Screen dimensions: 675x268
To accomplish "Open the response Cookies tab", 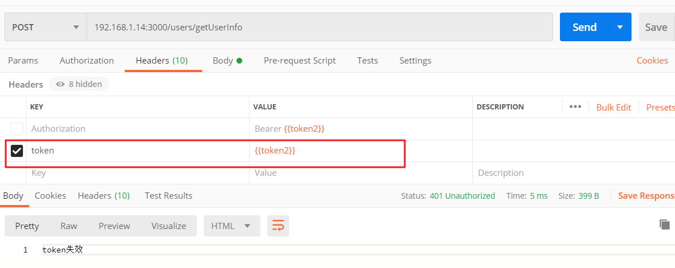I will point(50,196).
